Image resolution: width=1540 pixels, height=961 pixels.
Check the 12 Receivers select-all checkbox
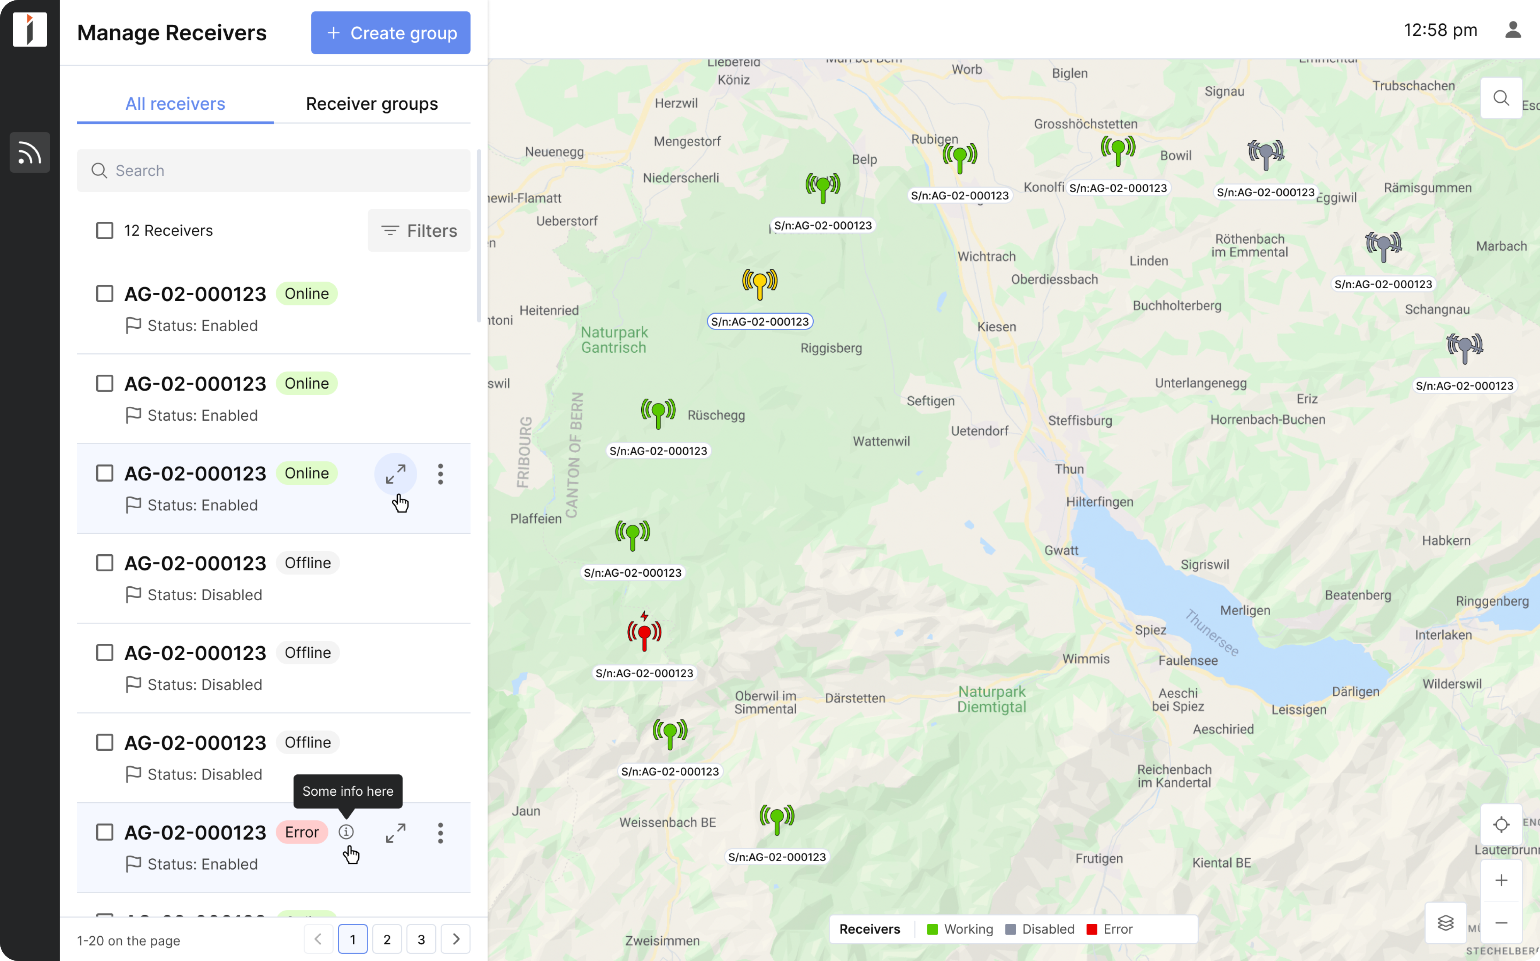click(104, 230)
